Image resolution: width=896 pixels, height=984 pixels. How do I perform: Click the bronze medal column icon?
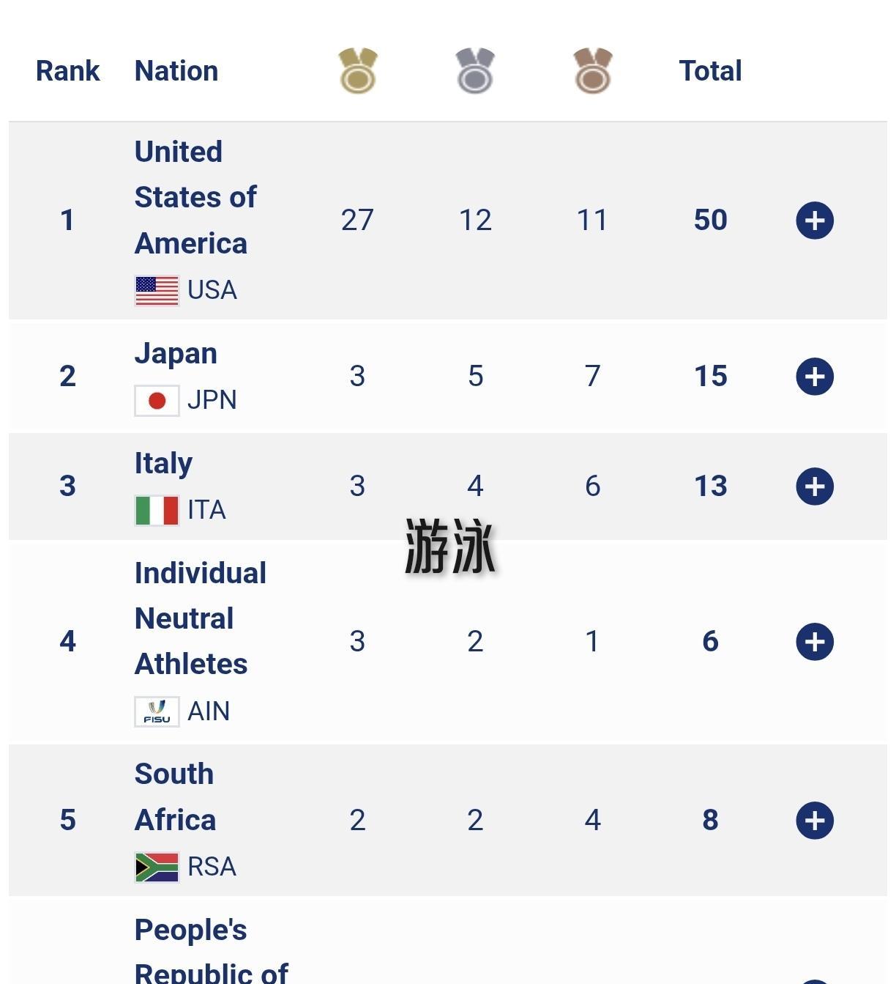point(592,71)
